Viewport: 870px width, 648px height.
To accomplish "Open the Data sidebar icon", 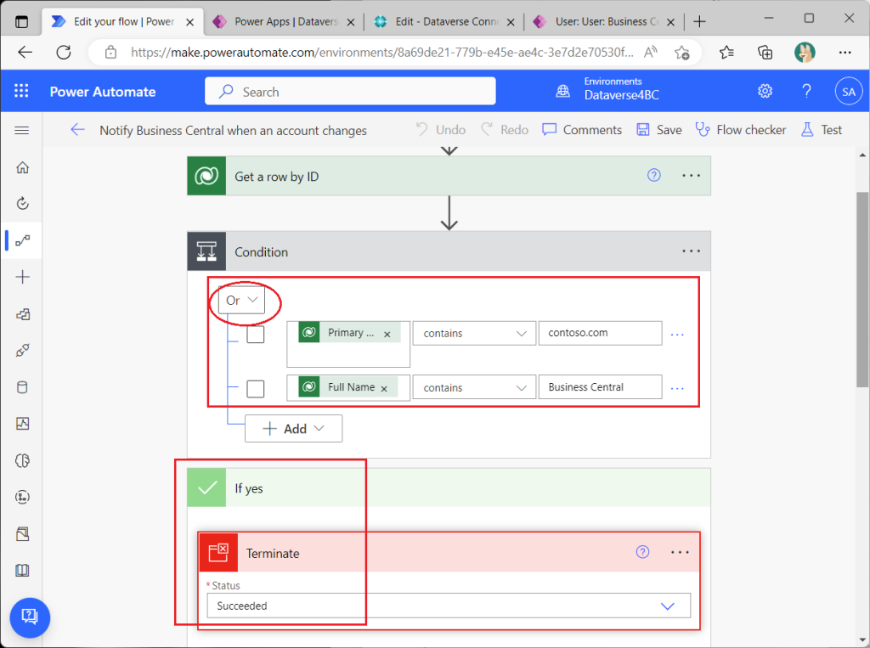I will (22, 387).
